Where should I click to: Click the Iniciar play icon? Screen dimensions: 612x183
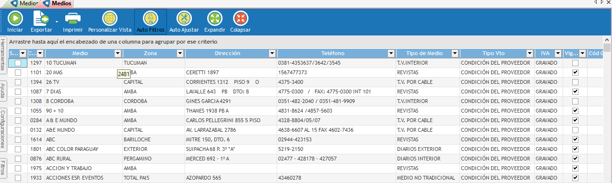pos(15,18)
